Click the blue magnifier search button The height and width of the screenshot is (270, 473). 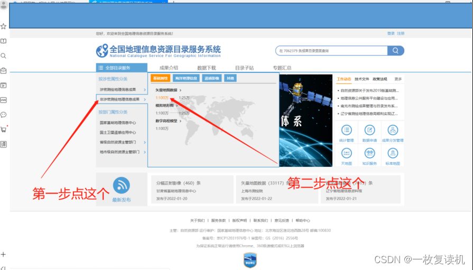395,51
